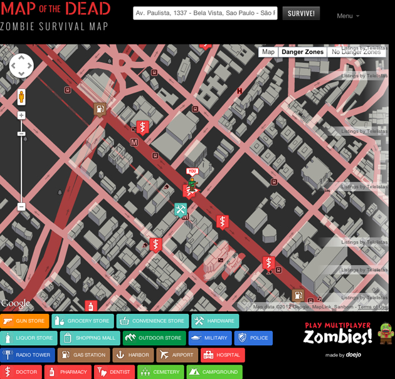Click the Radio Tower category button

pyautogui.click(x=27, y=355)
